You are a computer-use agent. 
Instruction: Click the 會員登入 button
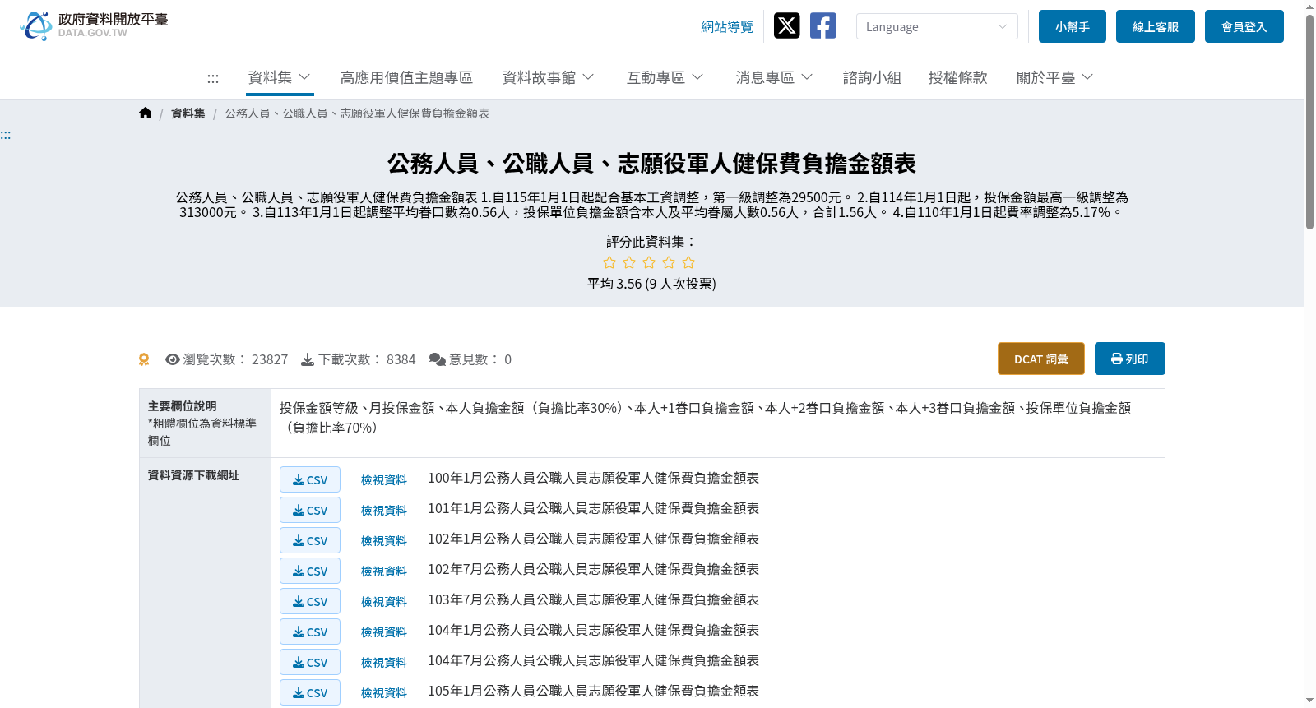click(1244, 26)
